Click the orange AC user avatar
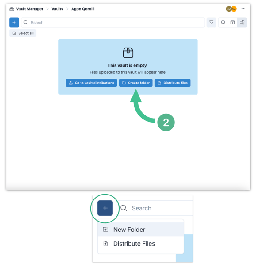Screen dimensions: 259x266 [234, 9]
